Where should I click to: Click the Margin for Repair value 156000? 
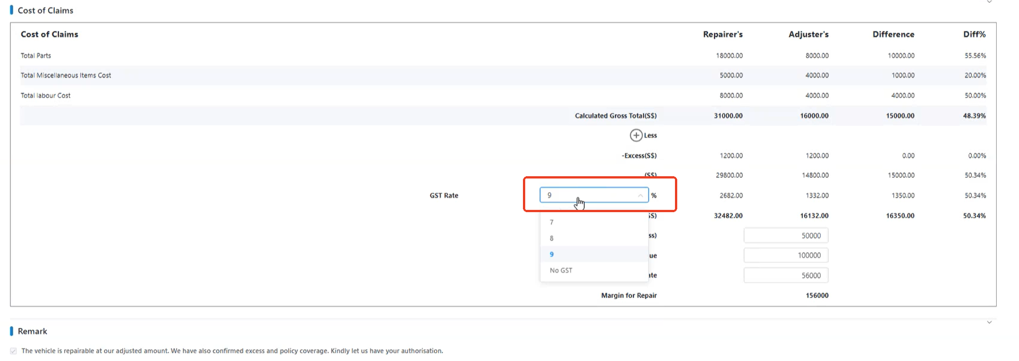coord(817,295)
